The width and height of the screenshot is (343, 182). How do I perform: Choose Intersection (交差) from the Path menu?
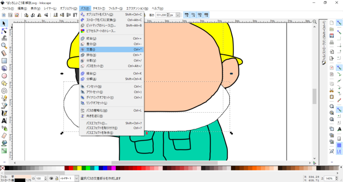[x=112, y=49]
